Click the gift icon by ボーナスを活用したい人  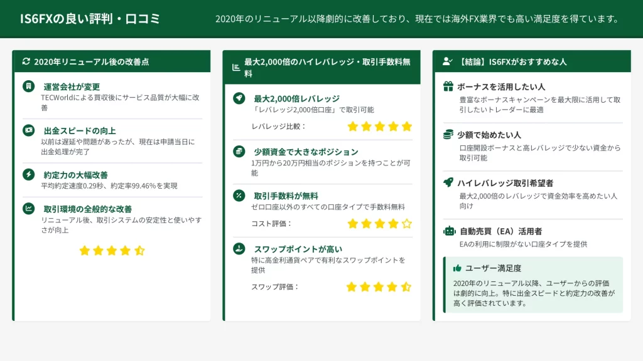tap(448, 86)
